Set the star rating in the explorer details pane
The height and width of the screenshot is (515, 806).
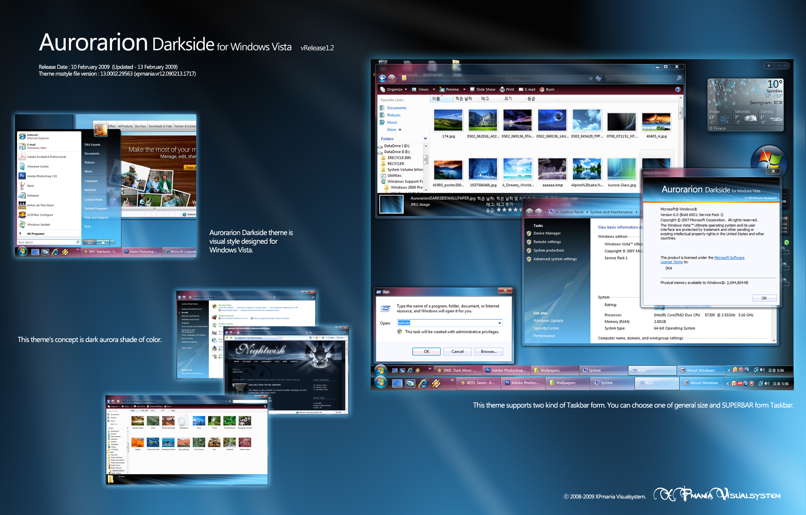point(509,210)
